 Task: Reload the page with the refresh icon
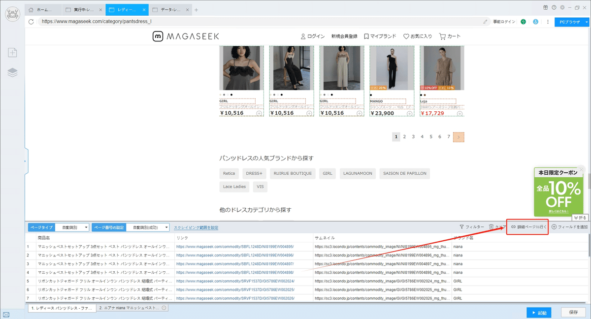(x=31, y=22)
